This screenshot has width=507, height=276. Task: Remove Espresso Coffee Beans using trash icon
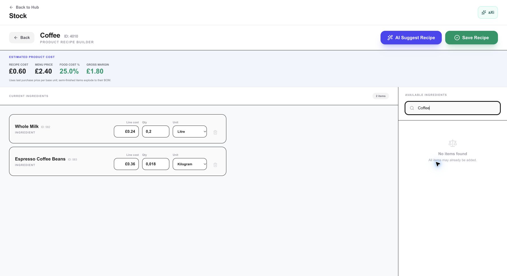click(x=215, y=165)
